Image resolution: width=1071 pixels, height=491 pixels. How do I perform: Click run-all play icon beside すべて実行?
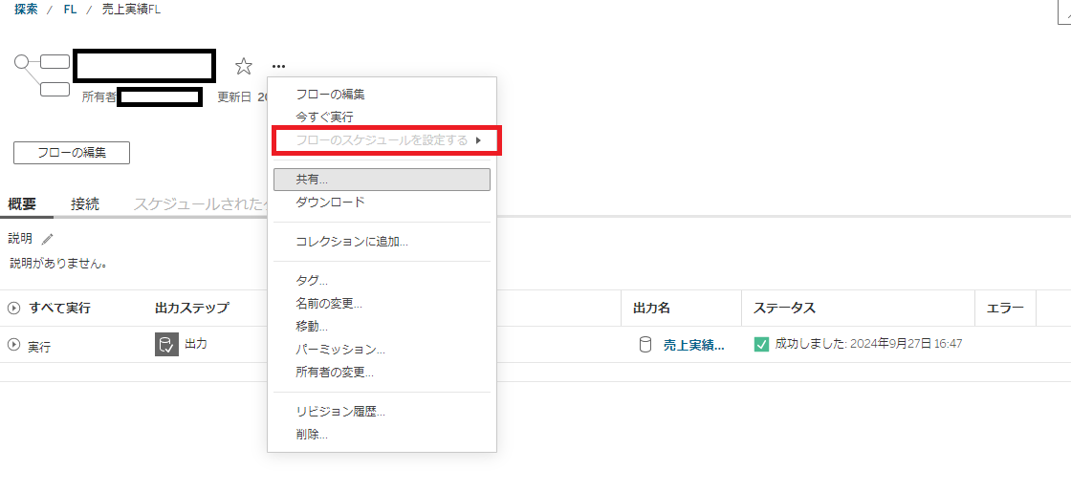pos(14,309)
